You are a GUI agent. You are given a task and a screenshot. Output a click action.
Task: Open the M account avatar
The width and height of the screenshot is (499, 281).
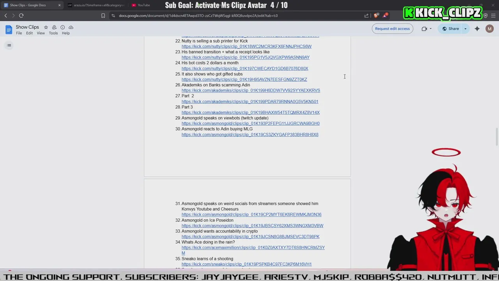pyautogui.click(x=490, y=28)
